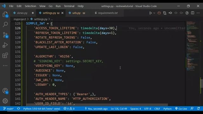
Task: Split the editor to the right
Action: pyautogui.click(x=193, y=13)
